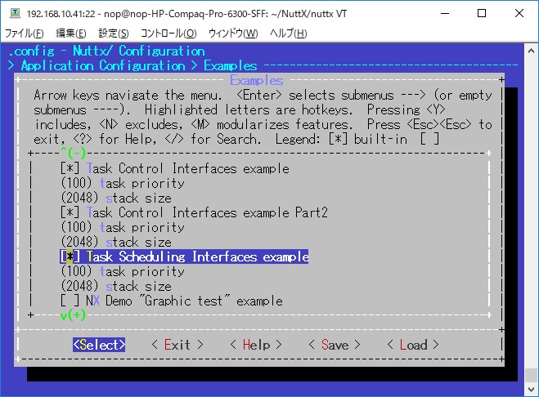
Task: Click the < Load > button
Action: (413, 345)
